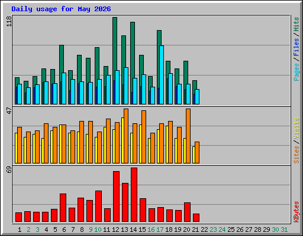Click the orange Sites bar for day 20
The image size is (303, 236).
tap(188, 136)
